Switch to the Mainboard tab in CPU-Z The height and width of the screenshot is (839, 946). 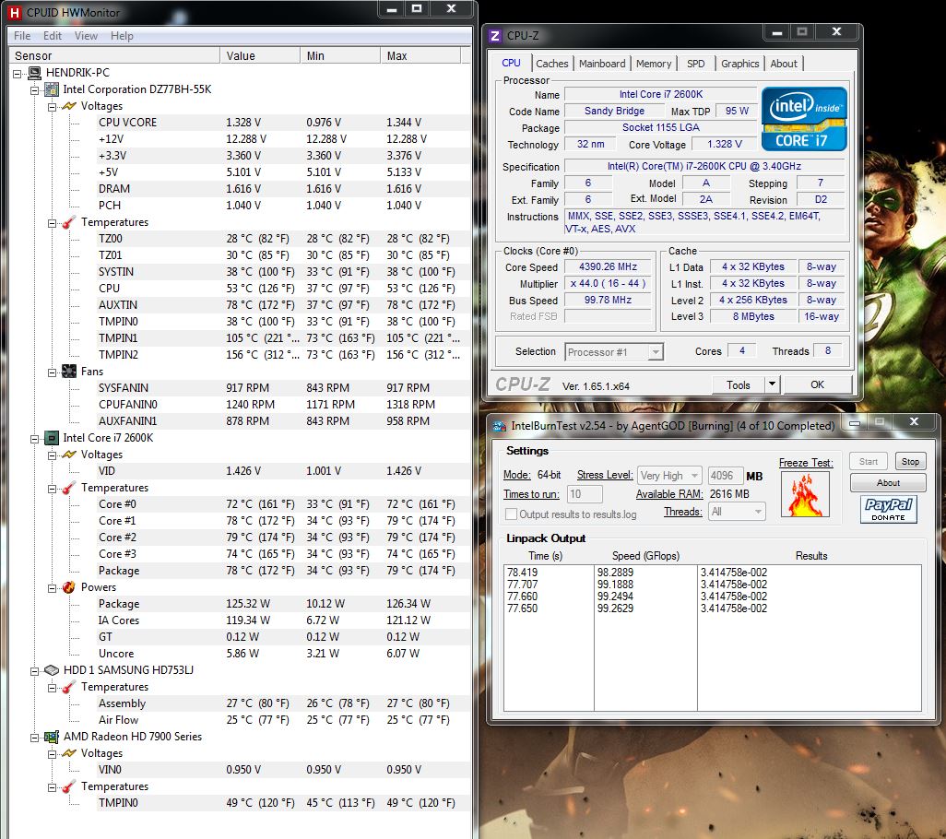point(601,64)
